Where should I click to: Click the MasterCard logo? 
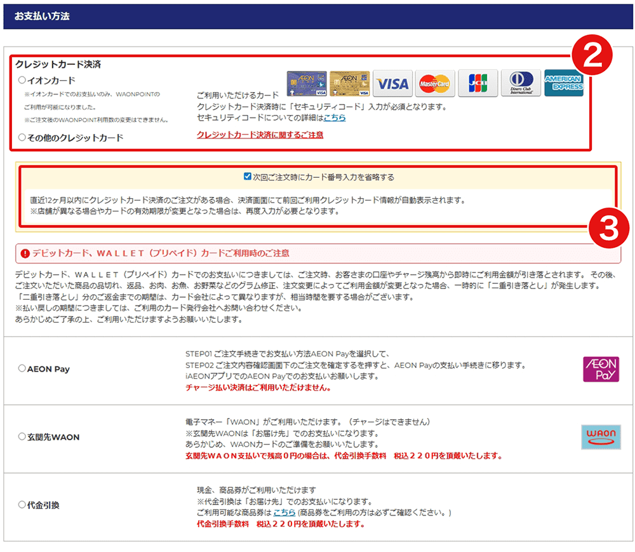pos(434,83)
